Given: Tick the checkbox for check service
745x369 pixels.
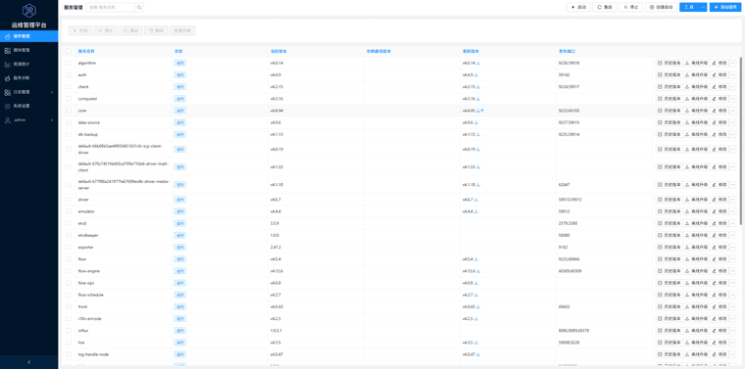Looking at the screenshot, I should click(69, 87).
